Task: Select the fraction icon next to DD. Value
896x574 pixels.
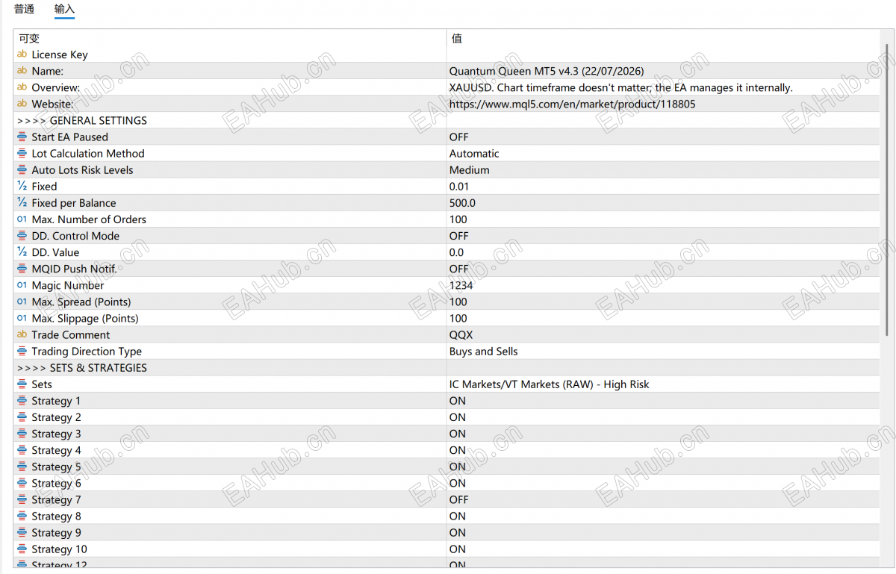Action: (22, 252)
